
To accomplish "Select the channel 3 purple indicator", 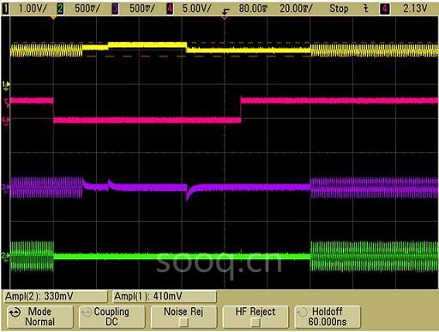I will tap(115, 9).
